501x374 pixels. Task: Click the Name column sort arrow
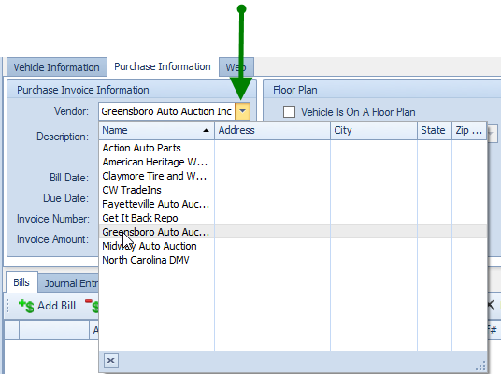tap(206, 130)
